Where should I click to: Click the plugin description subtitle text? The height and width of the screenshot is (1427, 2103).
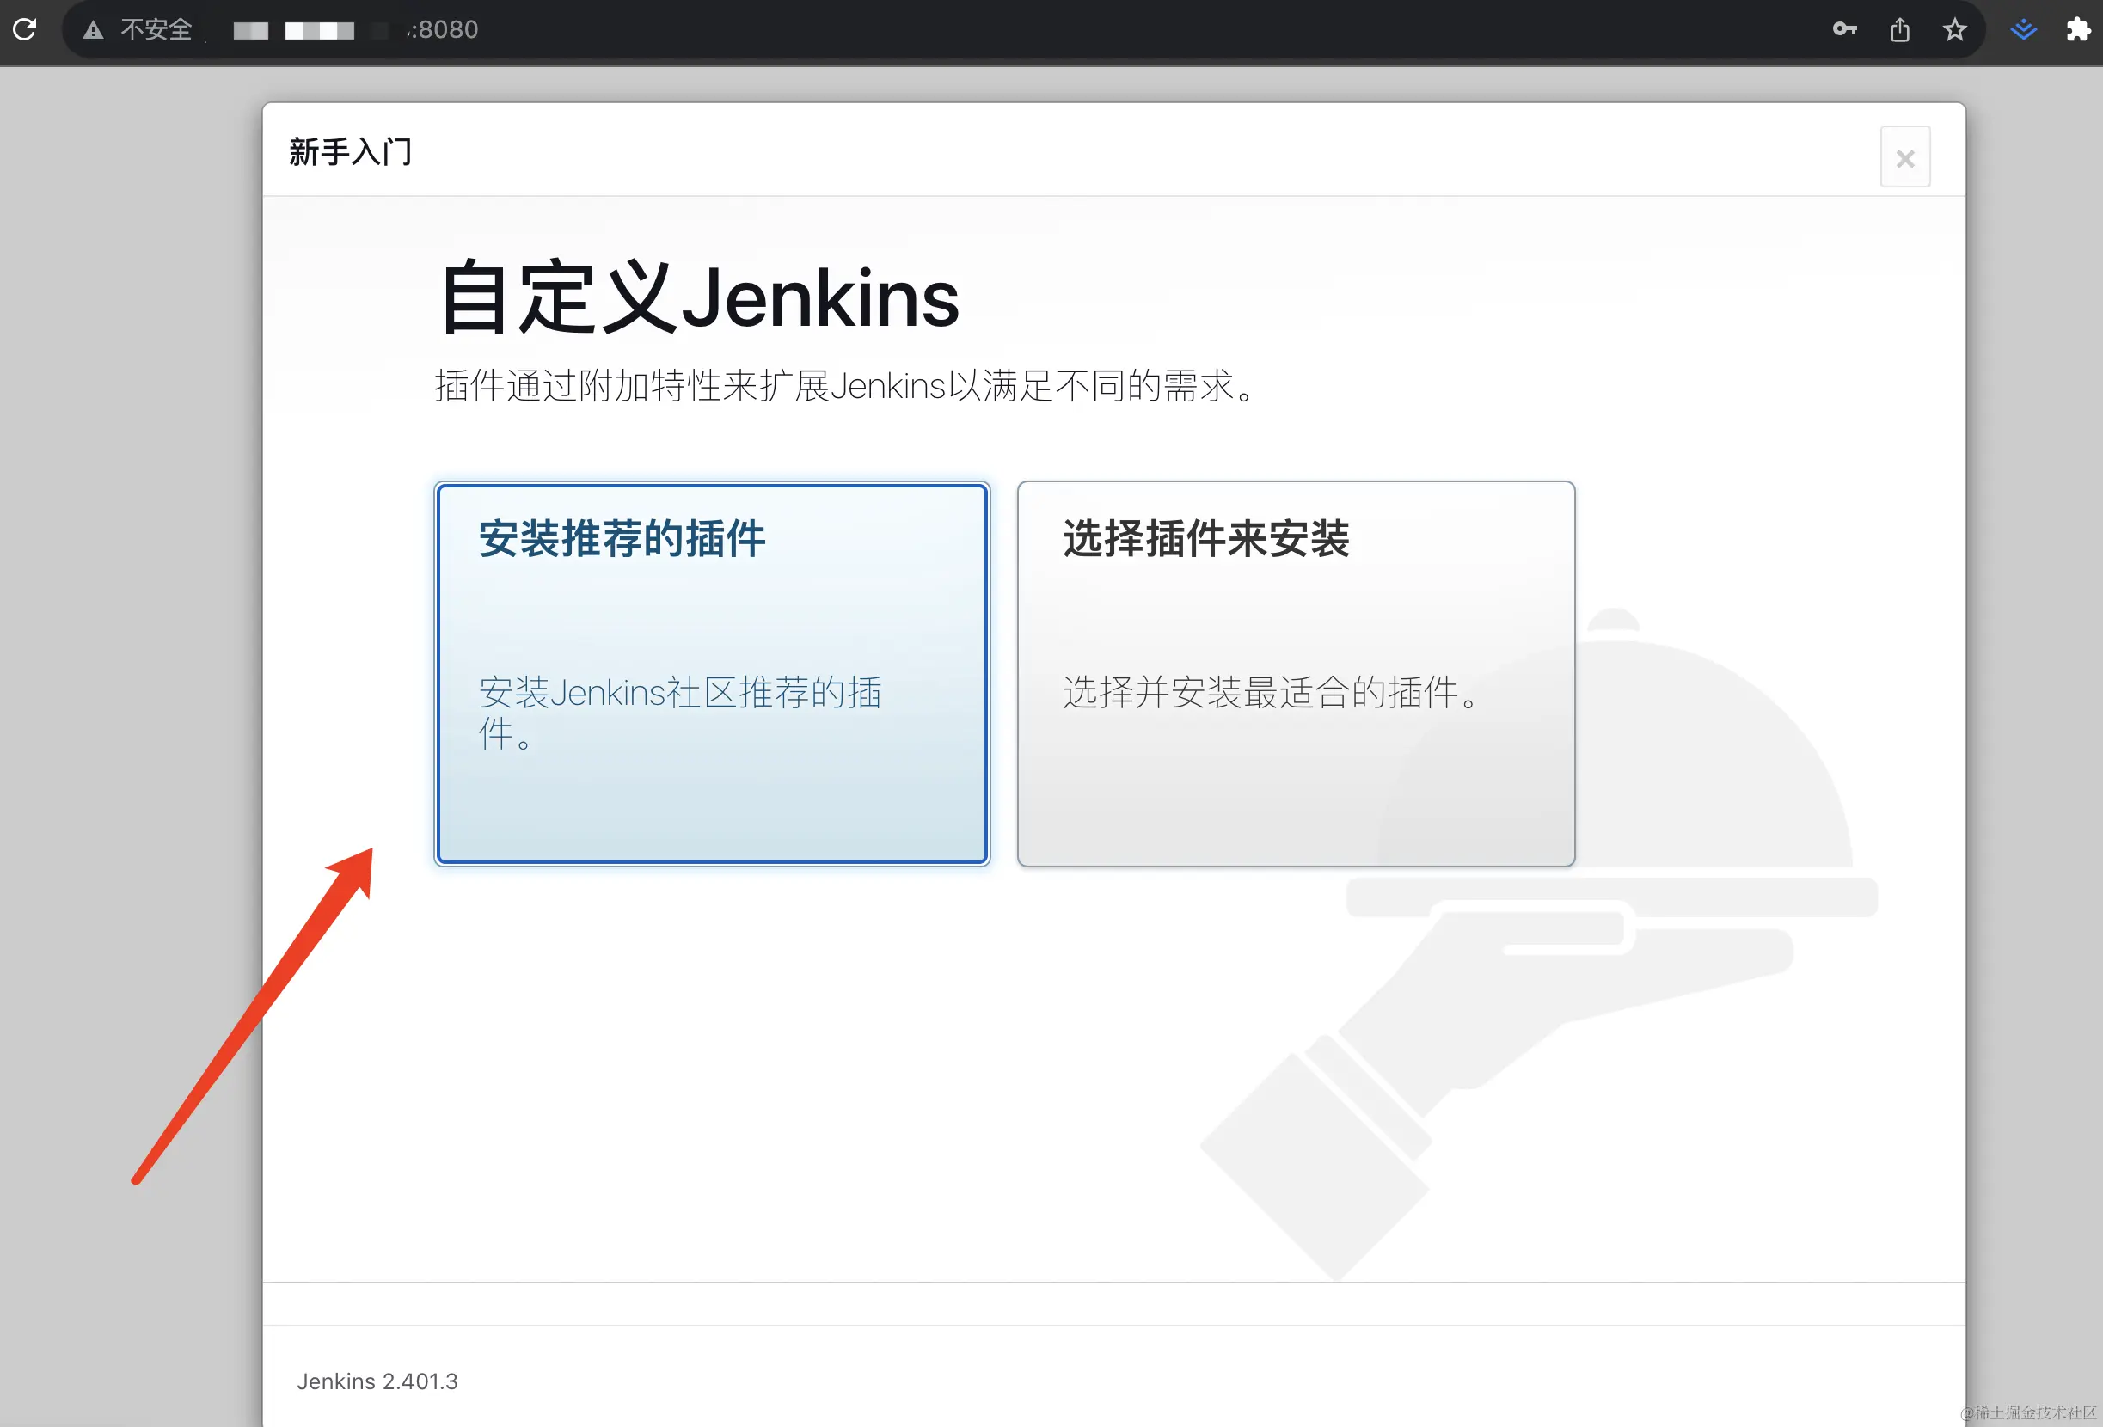pos(844,385)
